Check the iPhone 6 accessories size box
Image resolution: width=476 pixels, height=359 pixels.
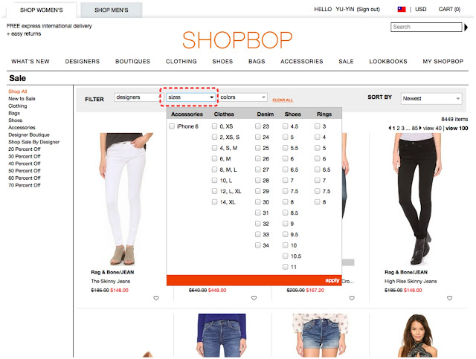[172, 126]
